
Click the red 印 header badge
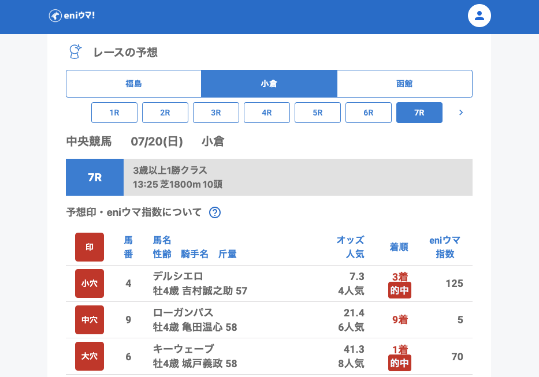(x=90, y=247)
